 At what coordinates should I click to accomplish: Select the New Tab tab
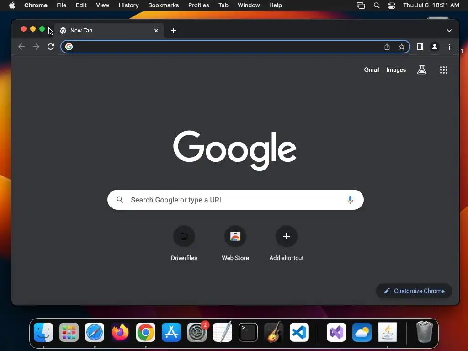click(x=109, y=31)
